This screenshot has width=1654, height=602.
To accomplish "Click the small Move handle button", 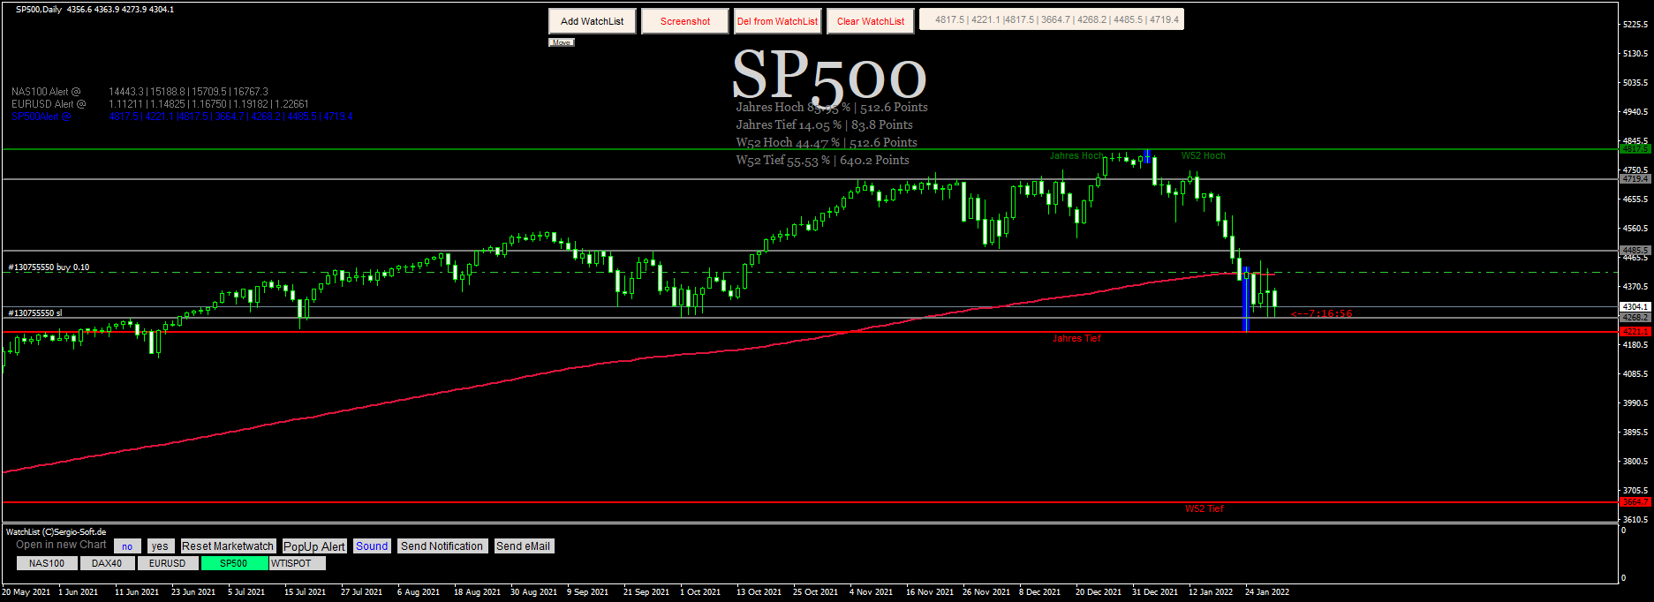I will pyautogui.click(x=561, y=42).
